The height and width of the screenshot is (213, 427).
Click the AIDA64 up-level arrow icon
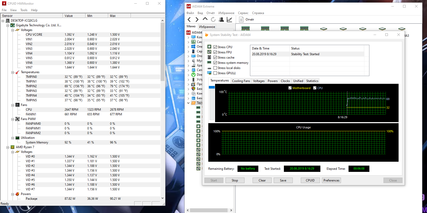(x=205, y=19)
